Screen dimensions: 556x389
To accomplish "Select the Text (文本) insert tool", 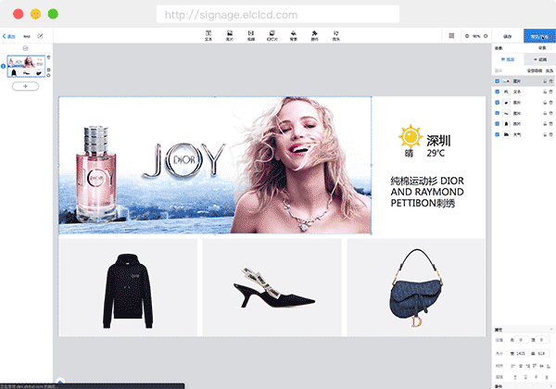I will 208,35.
